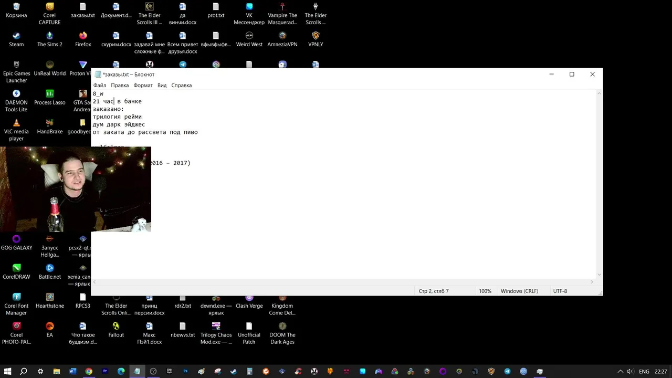The width and height of the screenshot is (672, 378).
Task: Launch Process Lasso from desktop
Action: point(49,98)
